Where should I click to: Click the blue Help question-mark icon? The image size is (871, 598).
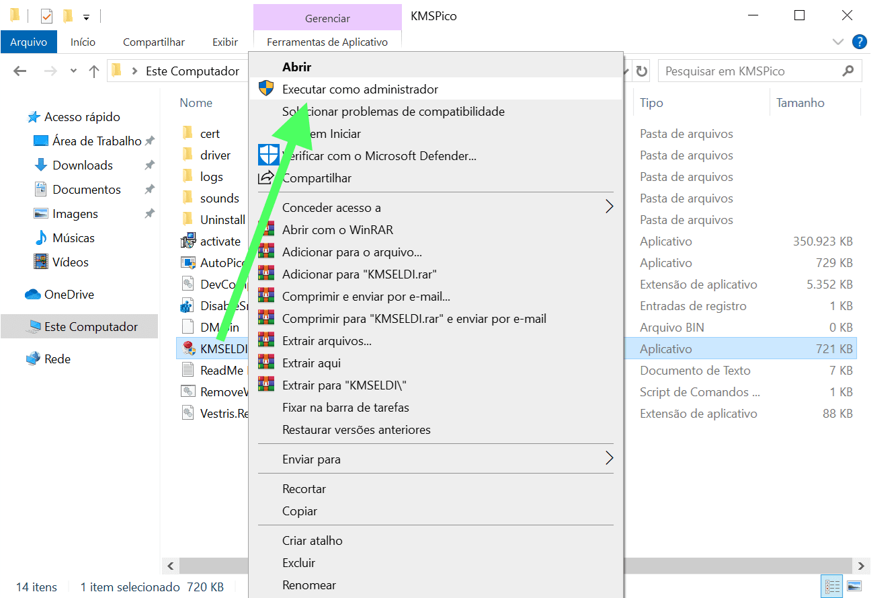(x=860, y=42)
